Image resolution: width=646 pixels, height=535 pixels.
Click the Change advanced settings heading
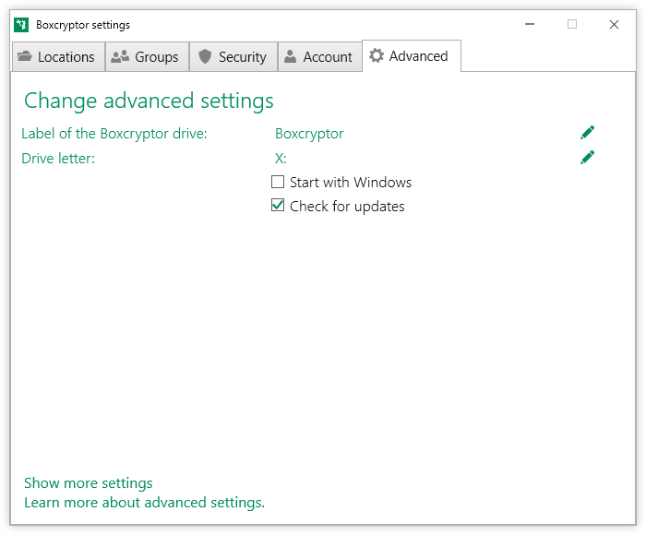tap(149, 101)
